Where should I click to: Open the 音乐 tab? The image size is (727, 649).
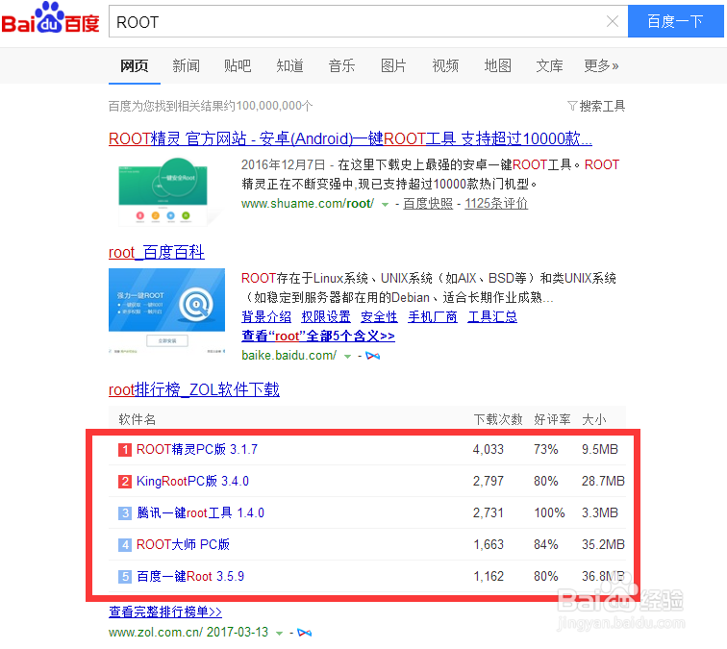point(341,65)
